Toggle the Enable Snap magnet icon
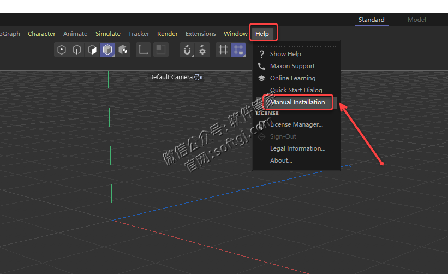This screenshot has width=448, height=274. point(187,50)
